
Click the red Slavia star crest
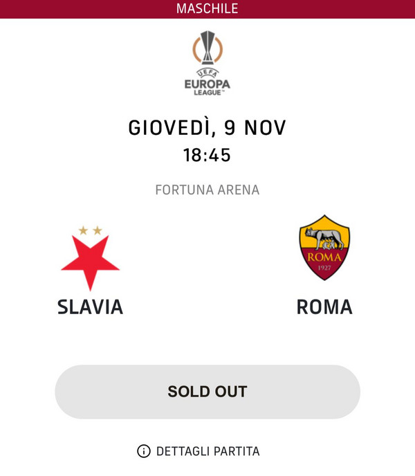pyautogui.click(x=90, y=263)
